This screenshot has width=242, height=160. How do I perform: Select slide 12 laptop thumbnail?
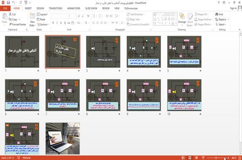point(63,138)
